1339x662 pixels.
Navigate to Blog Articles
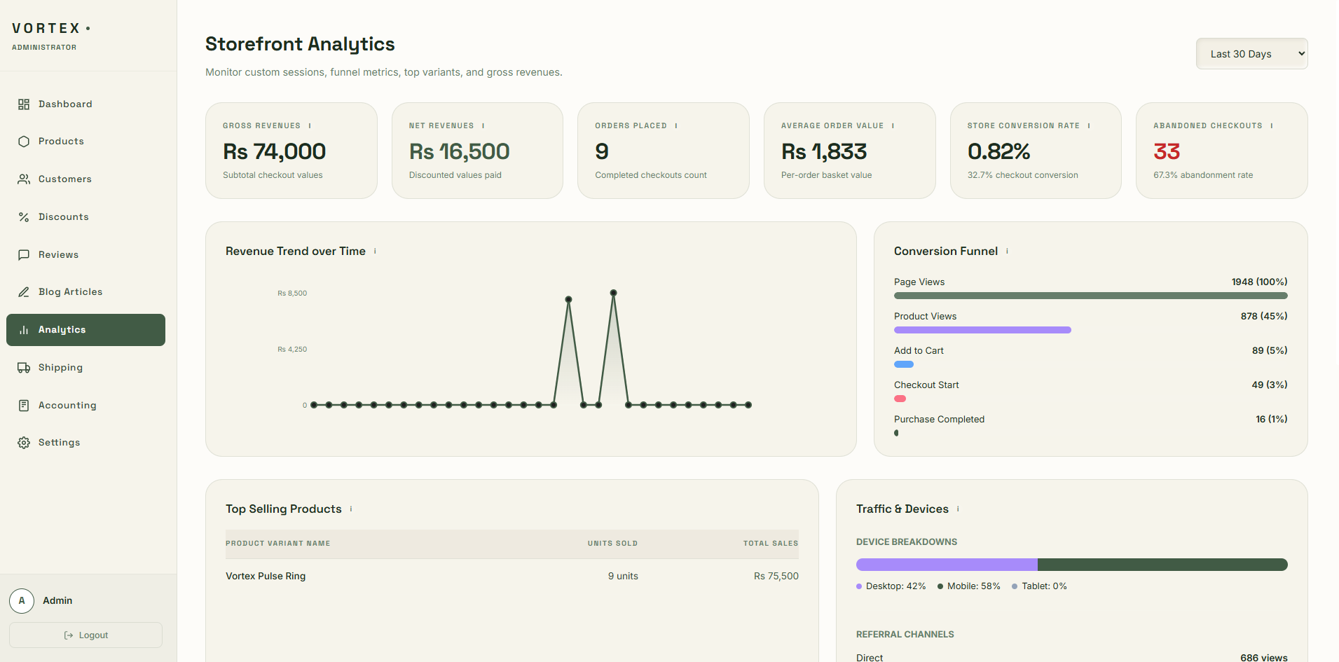click(85, 292)
